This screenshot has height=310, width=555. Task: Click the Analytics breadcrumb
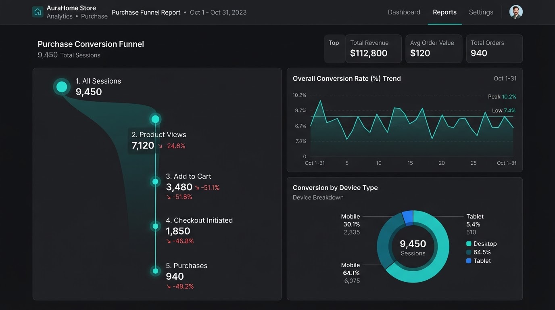[x=59, y=16]
